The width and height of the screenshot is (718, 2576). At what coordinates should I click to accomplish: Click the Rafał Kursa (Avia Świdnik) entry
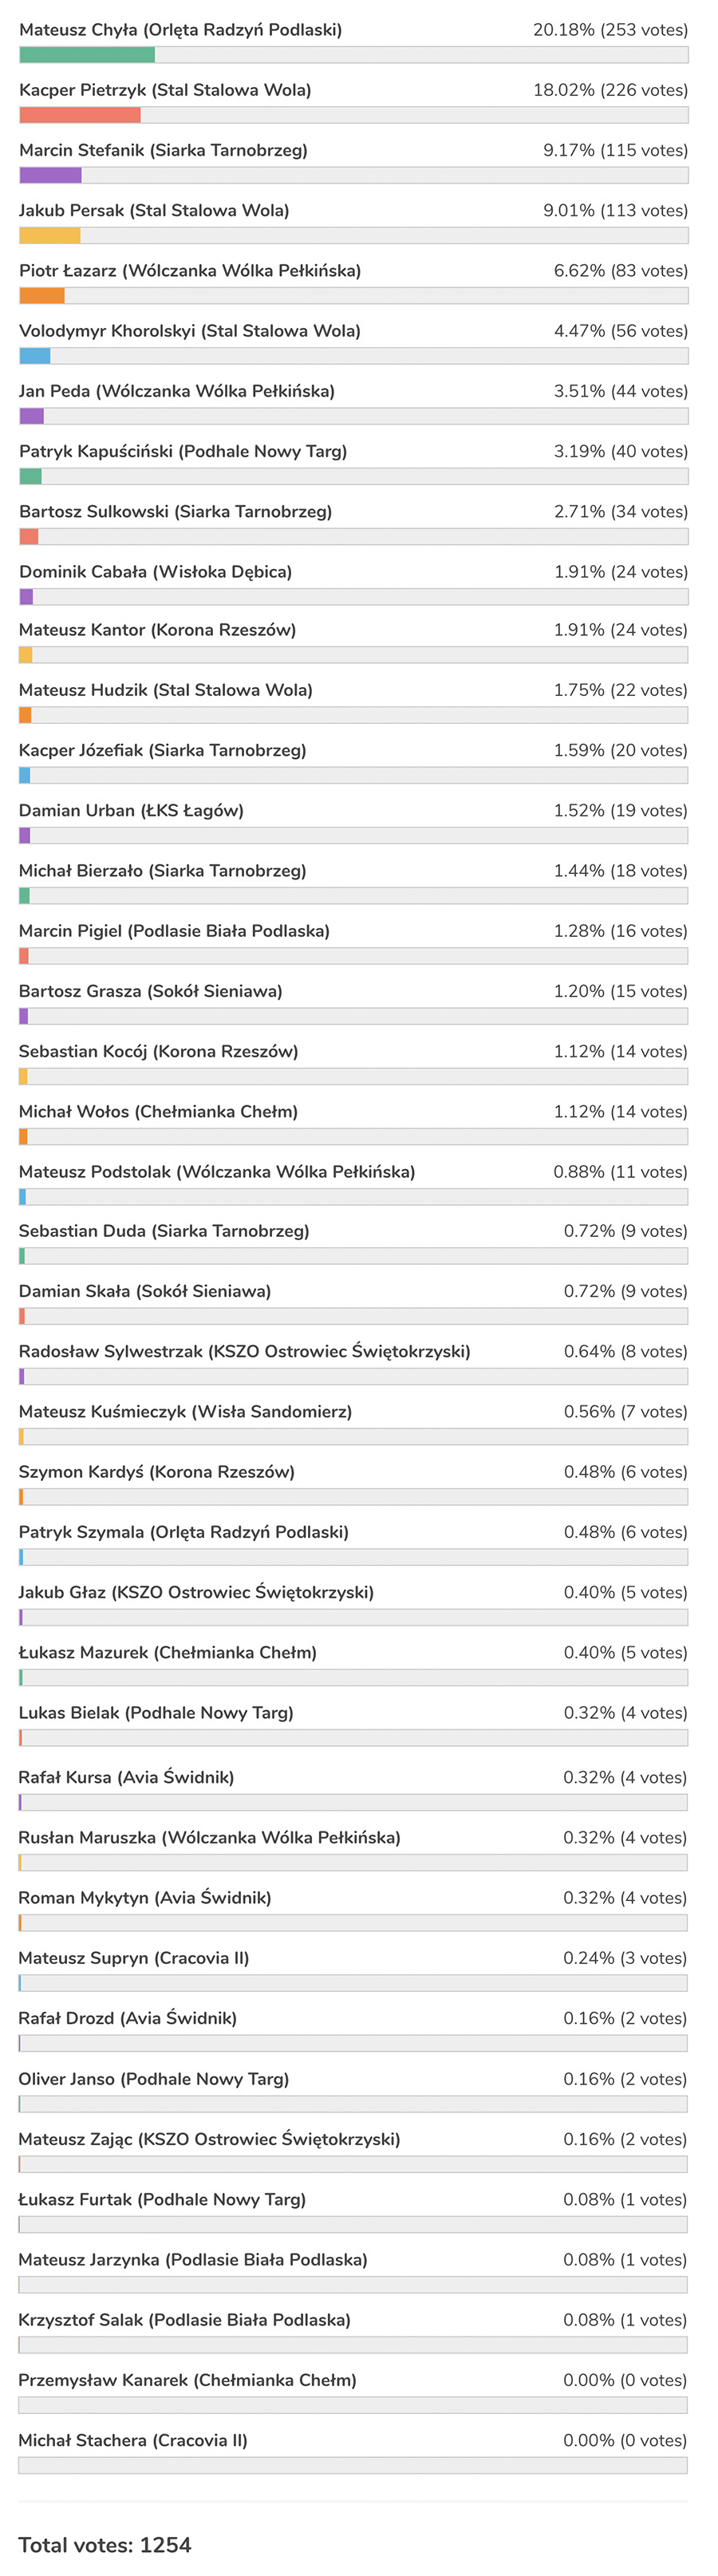pos(126,1777)
